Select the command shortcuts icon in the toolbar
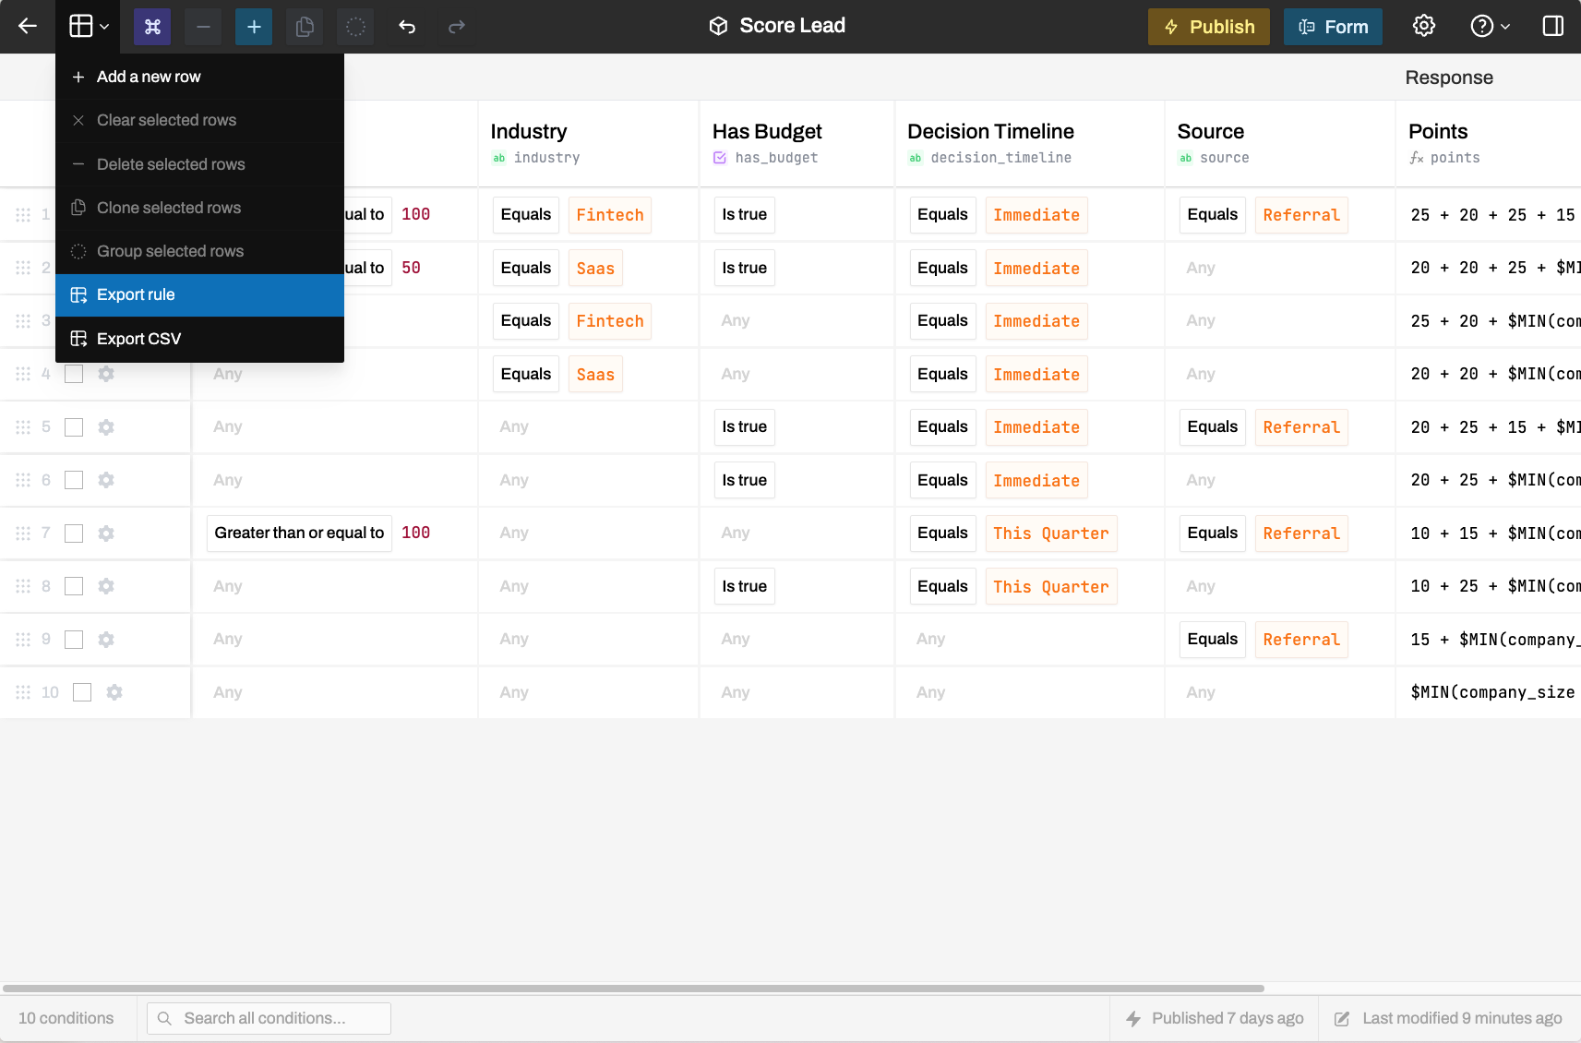 tap(152, 27)
